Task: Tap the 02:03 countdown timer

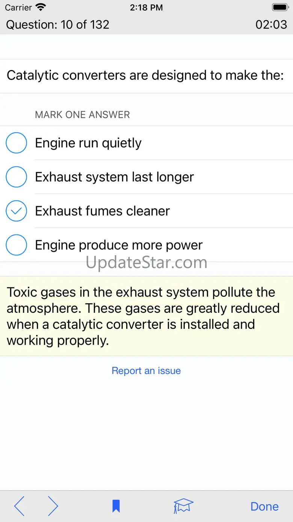Action: tap(271, 24)
